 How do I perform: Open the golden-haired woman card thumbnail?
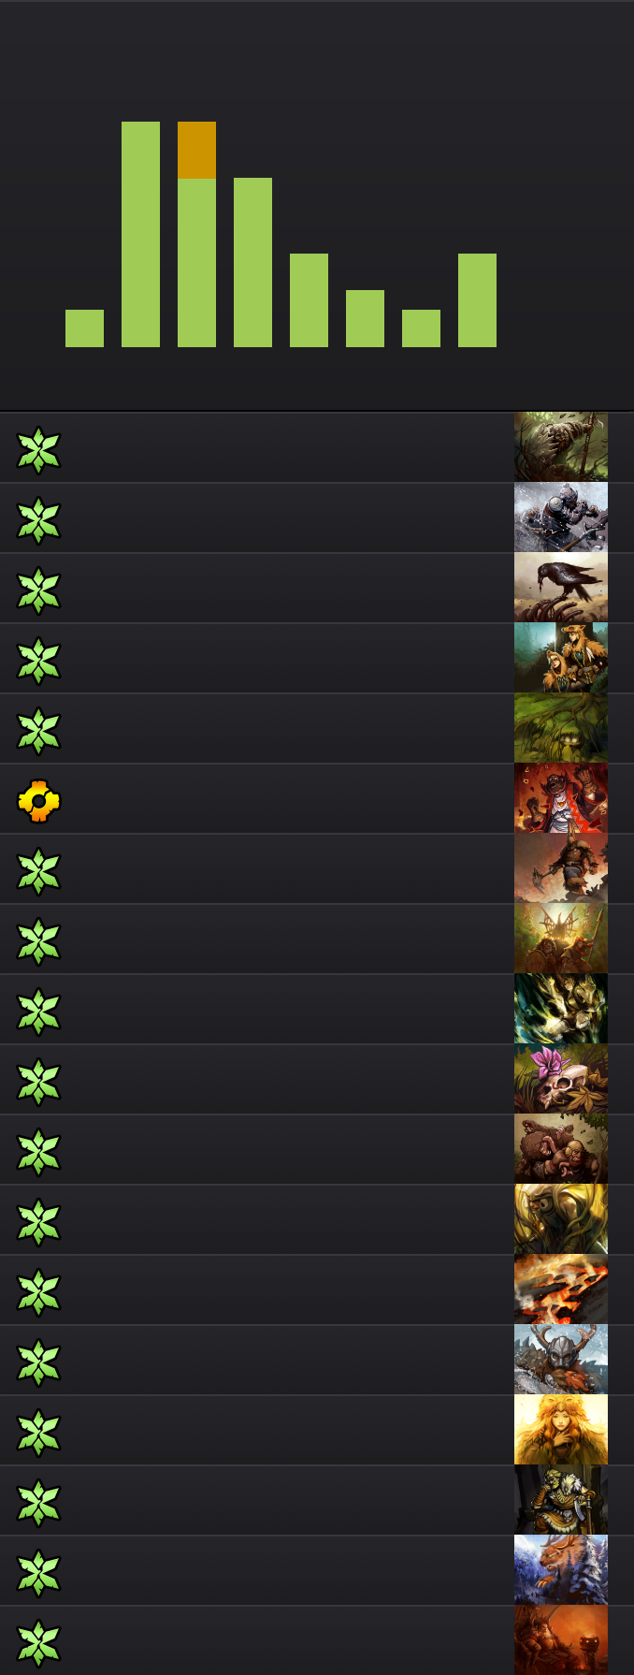[x=561, y=1430]
